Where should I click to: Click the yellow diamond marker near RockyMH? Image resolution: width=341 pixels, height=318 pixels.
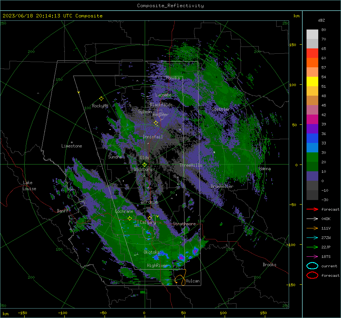101,99
